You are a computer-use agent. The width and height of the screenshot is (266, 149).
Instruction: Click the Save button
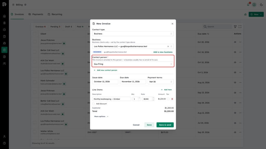click(x=149, y=125)
